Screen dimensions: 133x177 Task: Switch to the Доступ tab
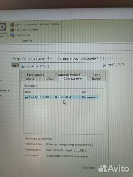[96, 79]
